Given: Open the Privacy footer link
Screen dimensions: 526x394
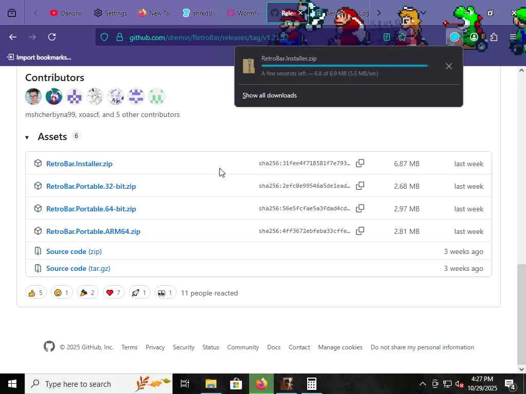Looking at the screenshot, I should [x=155, y=347].
